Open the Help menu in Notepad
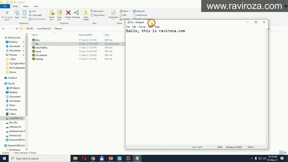 click(157, 27)
